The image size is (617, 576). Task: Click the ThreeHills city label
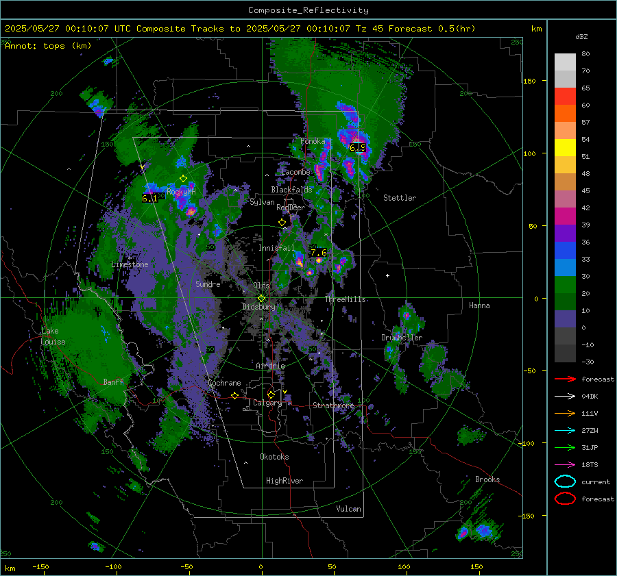pyautogui.click(x=345, y=299)
